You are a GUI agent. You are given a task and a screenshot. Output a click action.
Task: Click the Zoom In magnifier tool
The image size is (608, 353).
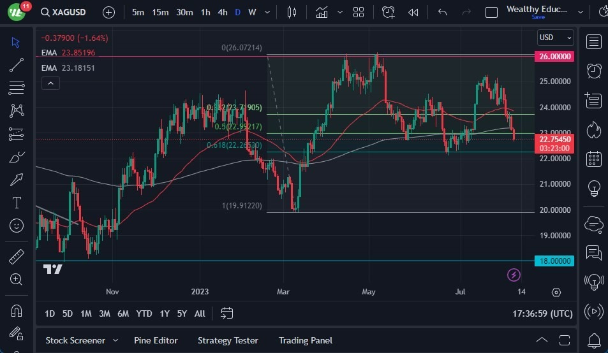click(17, 279)
